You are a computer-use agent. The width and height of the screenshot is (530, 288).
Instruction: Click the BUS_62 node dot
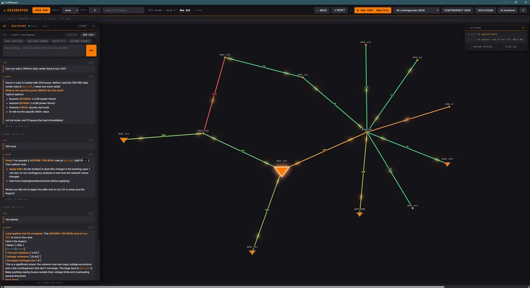[x=417, y=60]
